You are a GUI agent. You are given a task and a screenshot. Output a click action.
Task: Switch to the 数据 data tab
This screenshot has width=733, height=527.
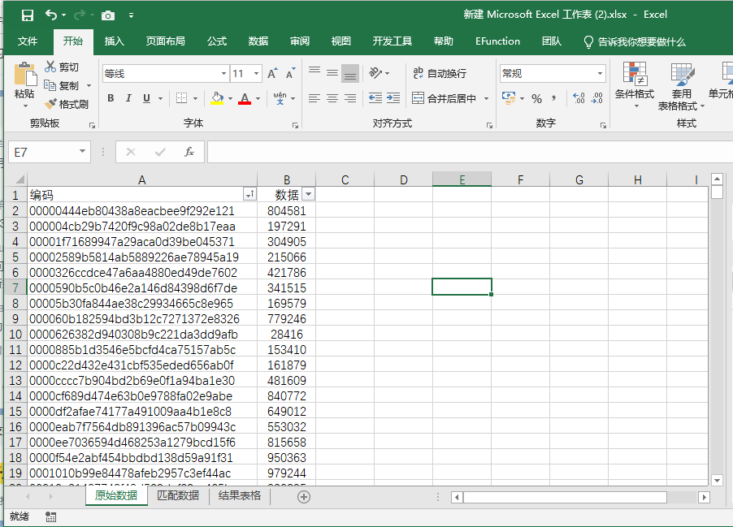point(258,41)
